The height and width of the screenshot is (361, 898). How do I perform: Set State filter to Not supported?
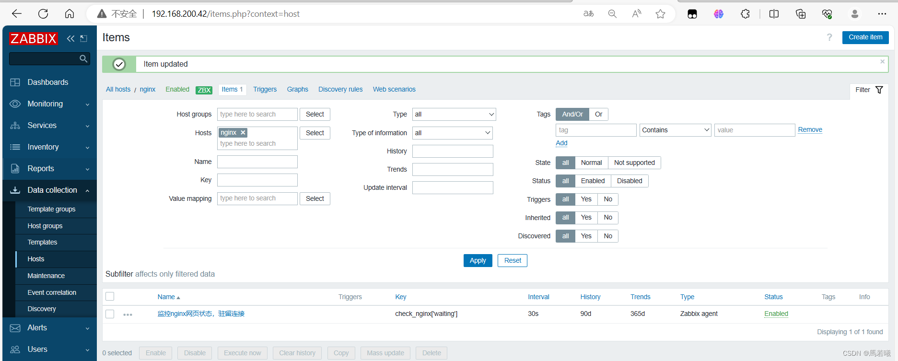[x=634, y=163]
